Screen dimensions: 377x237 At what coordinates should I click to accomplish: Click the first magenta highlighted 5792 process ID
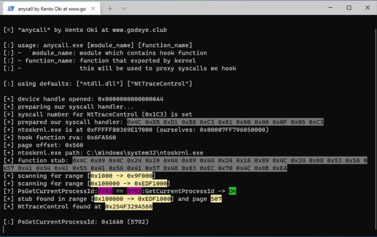click(x=105, y=191)
